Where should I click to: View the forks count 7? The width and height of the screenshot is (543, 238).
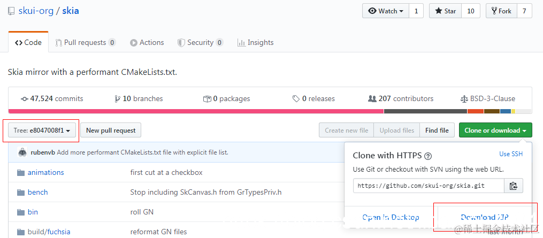524,11
